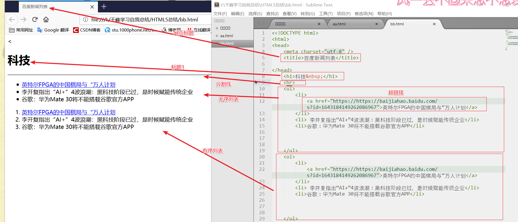
Task: Open a new browser tab
Action: click(x=104, y=6)
